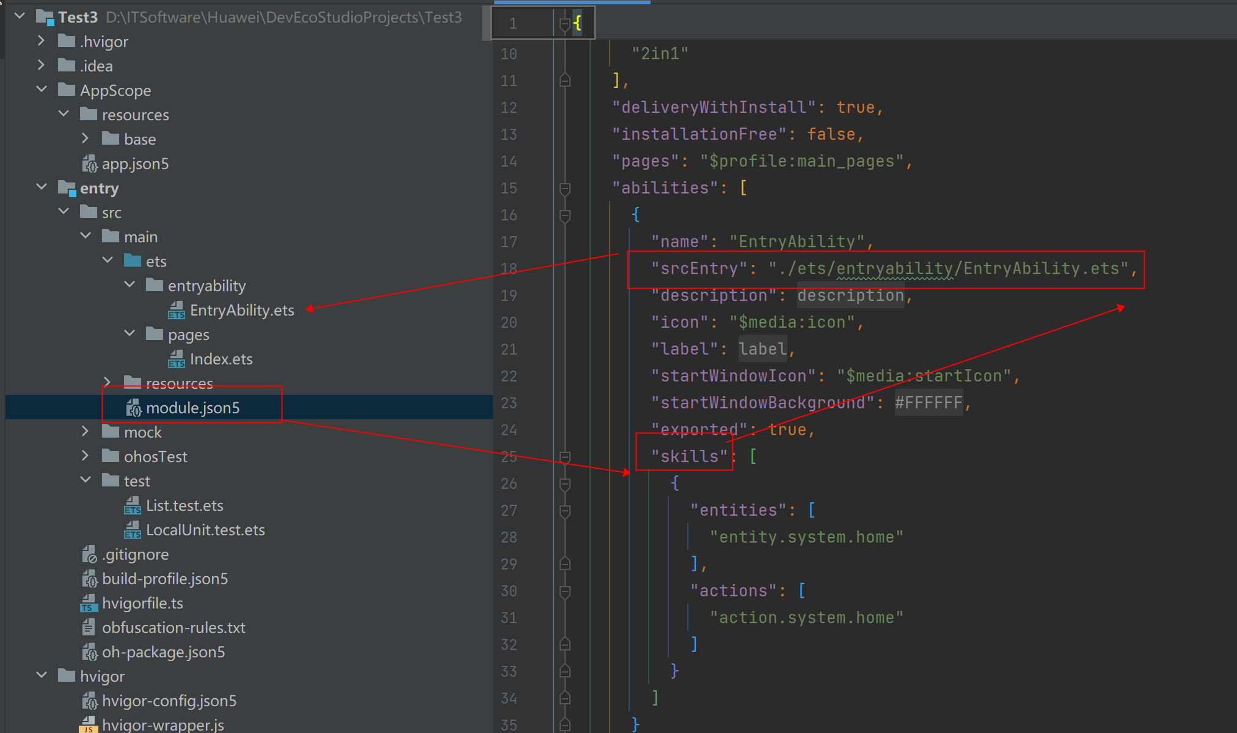Select the entryability folder icon
The width and height of the screenshot is (1237, 733).
point(155,285)
